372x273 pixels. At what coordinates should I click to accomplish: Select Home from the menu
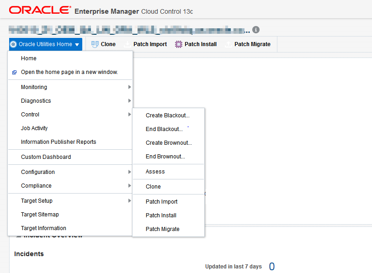coord(70,58)
